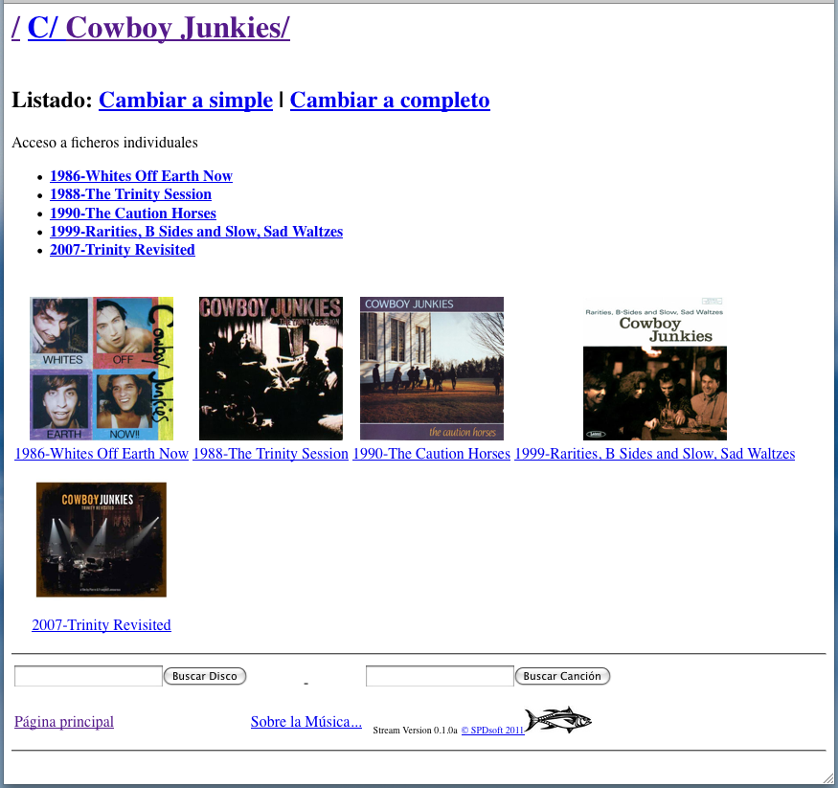Focus the song search text field
Viewport: 838px width, 788px height.
[440, 676]
